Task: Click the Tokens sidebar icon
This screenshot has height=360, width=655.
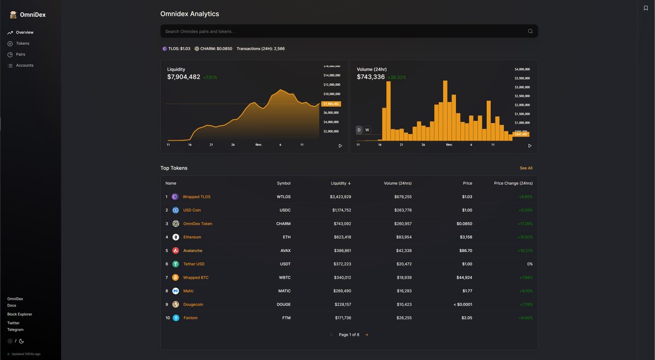Action: click(10, 44)
